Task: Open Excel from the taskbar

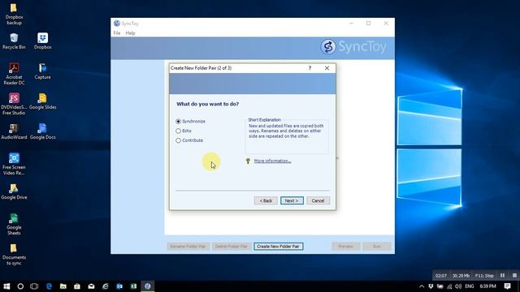Action: [x=133, y=286]
